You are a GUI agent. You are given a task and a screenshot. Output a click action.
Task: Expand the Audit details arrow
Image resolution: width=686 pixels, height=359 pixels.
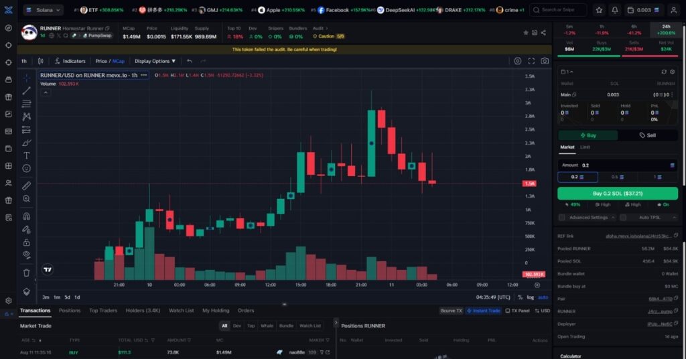(326, 28)
